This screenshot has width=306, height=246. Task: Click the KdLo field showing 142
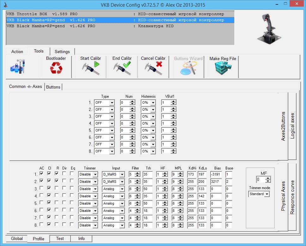pyautogui.click(x=202, y=196)
